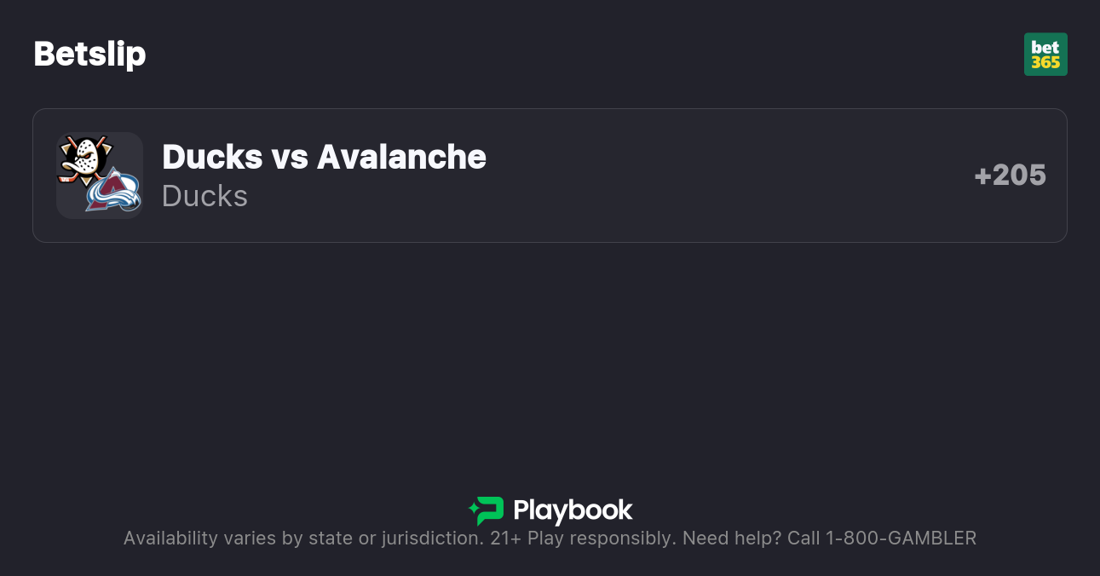Toggle the Ducks bet selection card

coord(550,175)
